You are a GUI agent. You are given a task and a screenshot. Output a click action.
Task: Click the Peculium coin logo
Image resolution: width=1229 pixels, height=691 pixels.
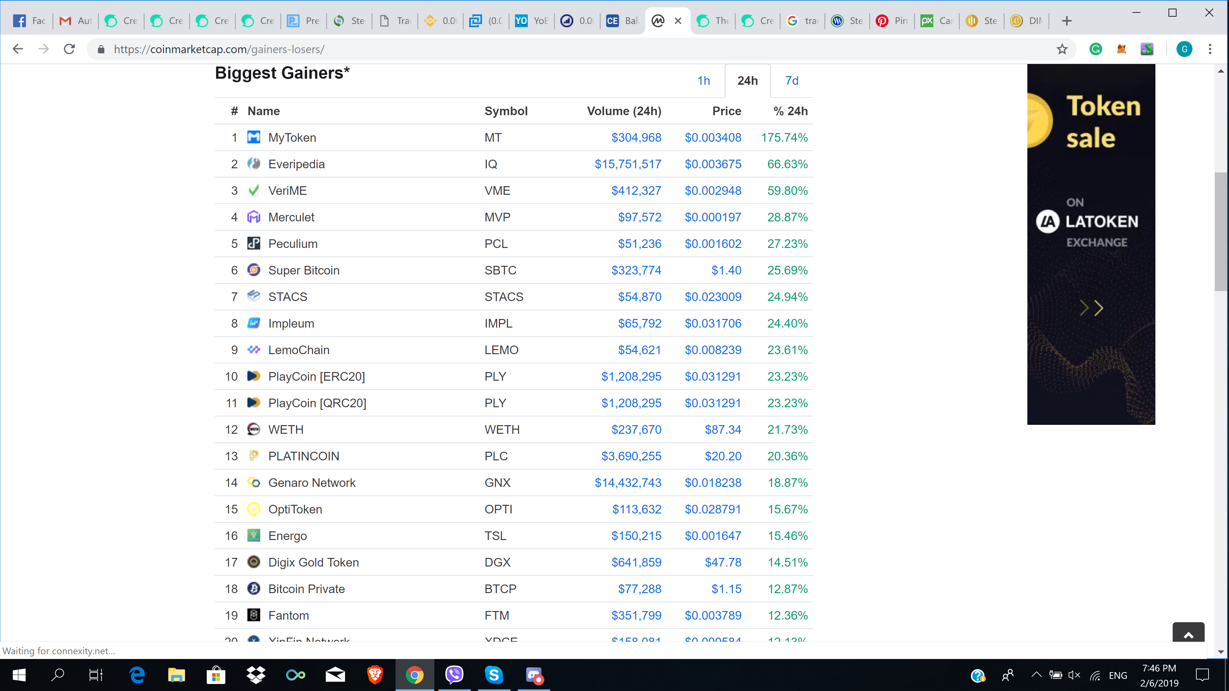point(254,244)
